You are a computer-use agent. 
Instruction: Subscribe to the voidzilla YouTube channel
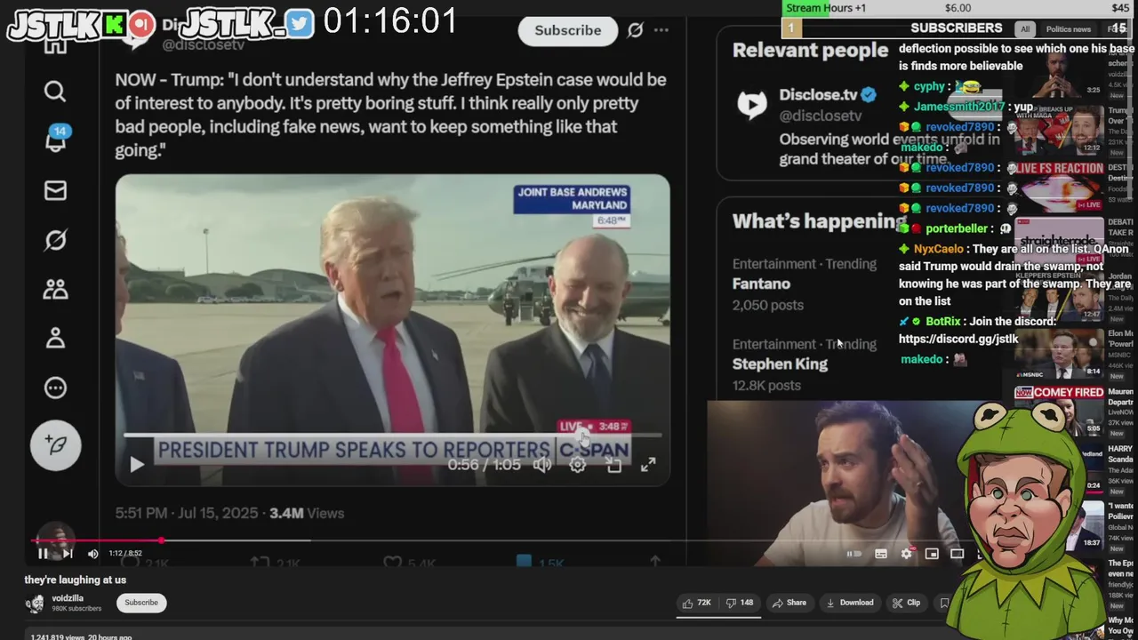(x=141, y=603)
